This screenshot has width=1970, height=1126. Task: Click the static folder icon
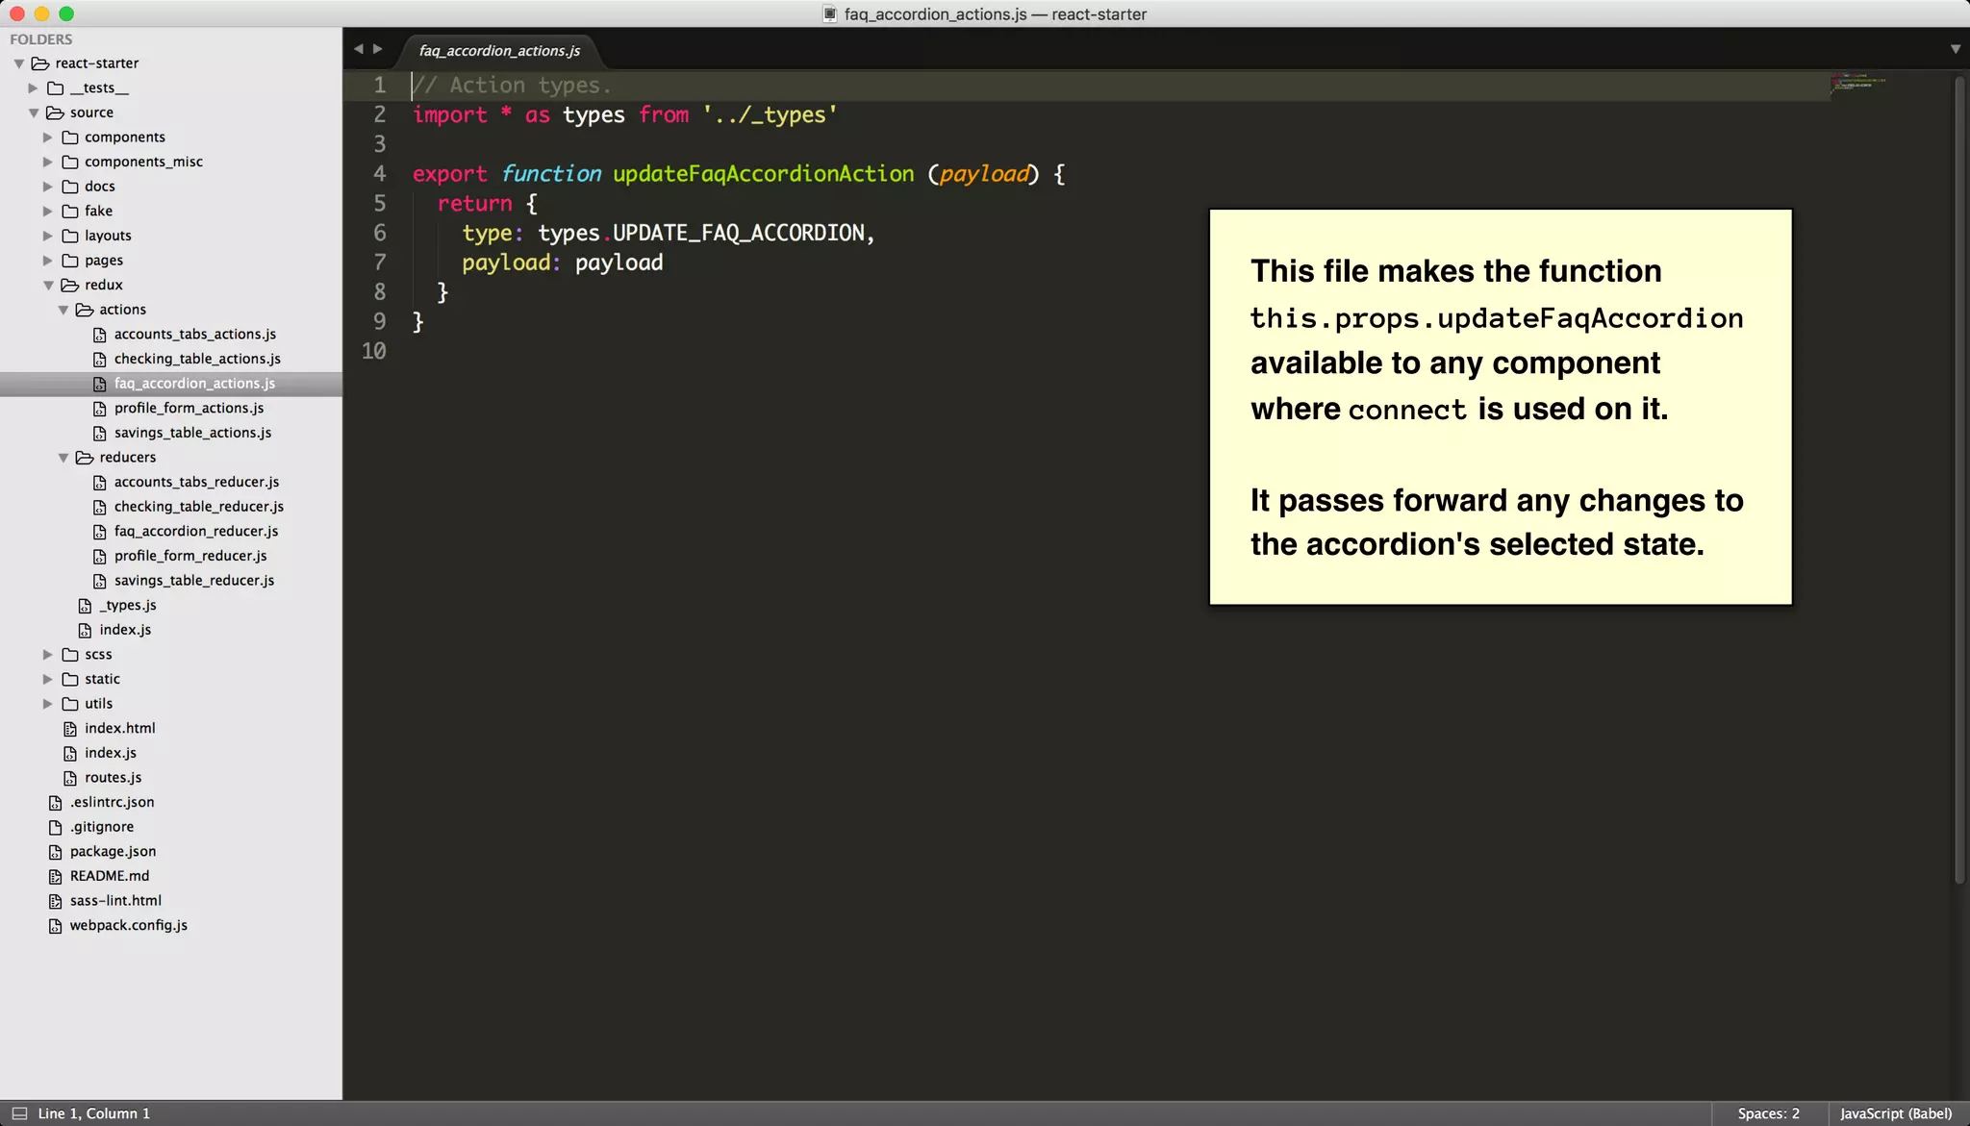(70, 679)
